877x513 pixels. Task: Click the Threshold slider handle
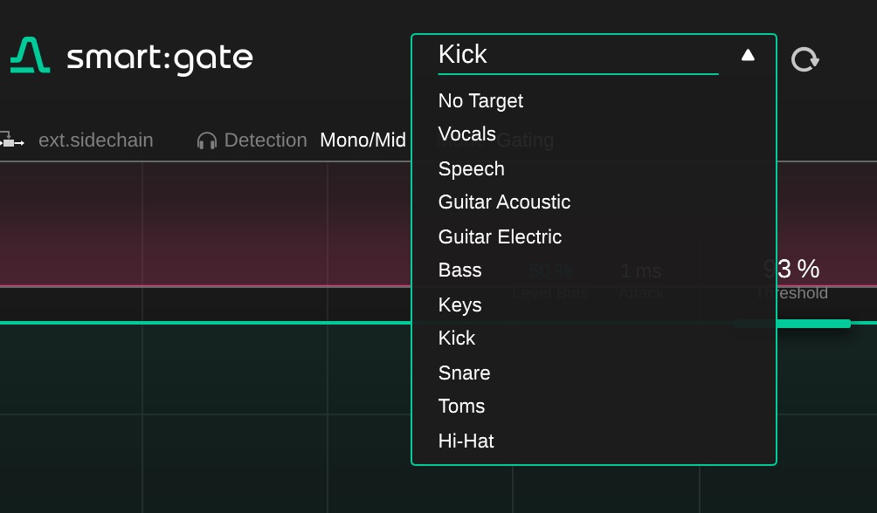pos(844,324)
